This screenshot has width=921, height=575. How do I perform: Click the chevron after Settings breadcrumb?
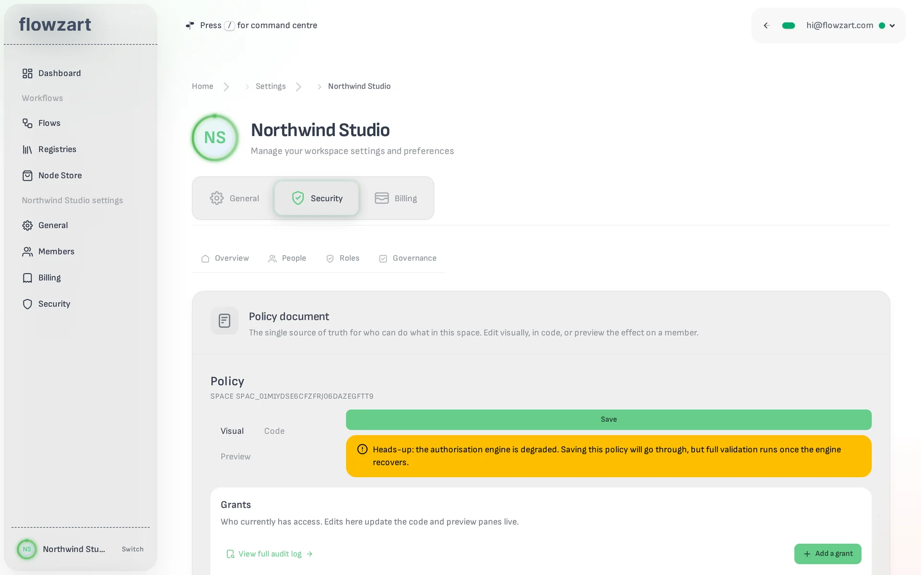299,87
